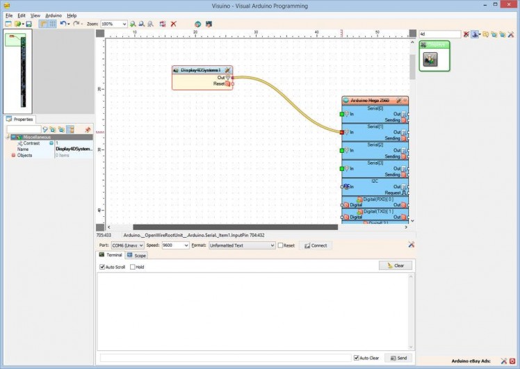The height and width of the screenshot is (369, 520).
Task: Open the Format Unformatted Text dropdown
Action: coord(242,245)
